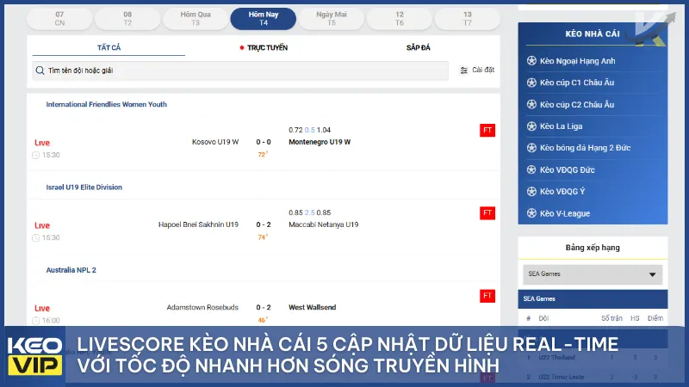Select date tab 13 T7
Screen dimensions: 689x387
click(467, 18)
